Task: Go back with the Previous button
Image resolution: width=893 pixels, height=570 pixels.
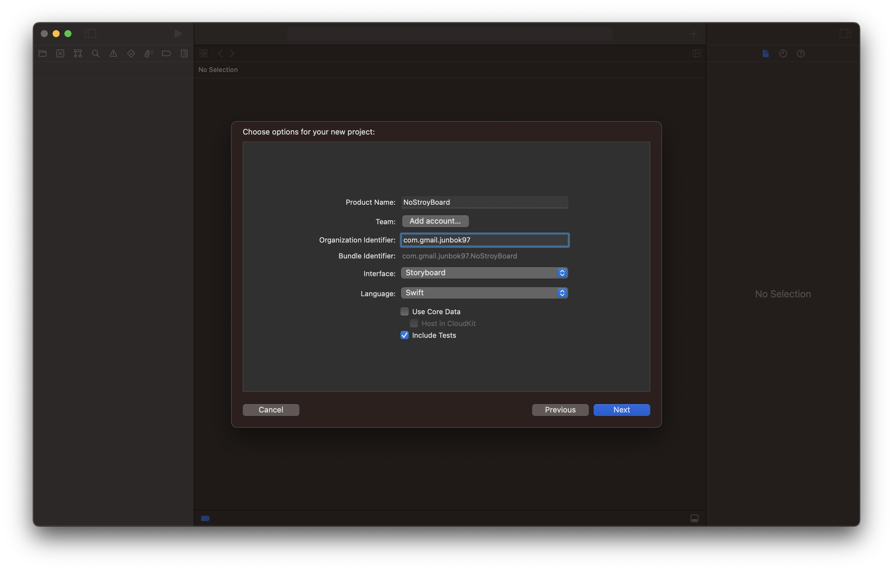Action: click(560, 410)
